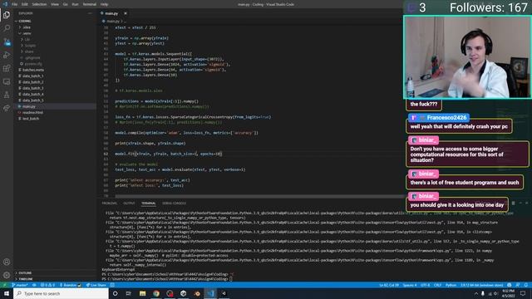Open the File menu
The height and width of the screenshot is (299, 532).
[15, 4]
